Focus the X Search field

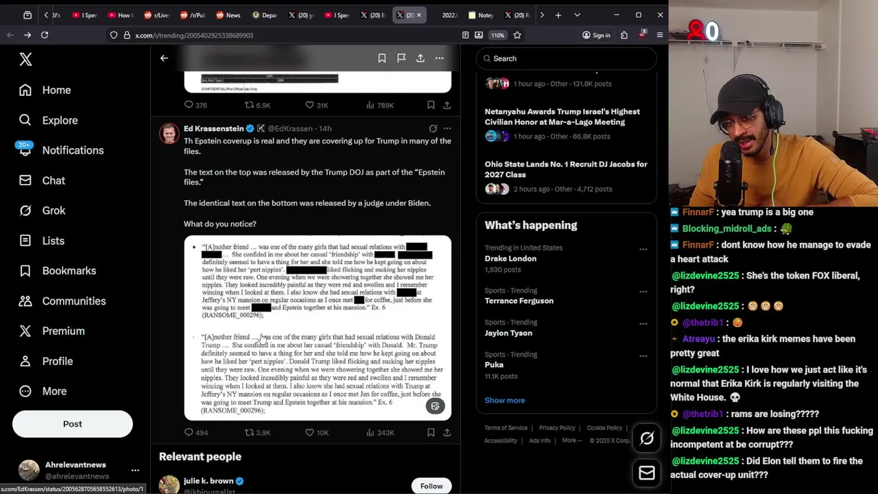(567, 58)
